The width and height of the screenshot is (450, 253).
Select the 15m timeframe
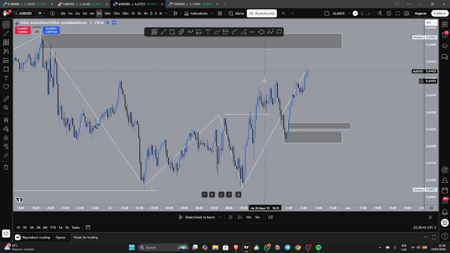(x=116, y=13)
